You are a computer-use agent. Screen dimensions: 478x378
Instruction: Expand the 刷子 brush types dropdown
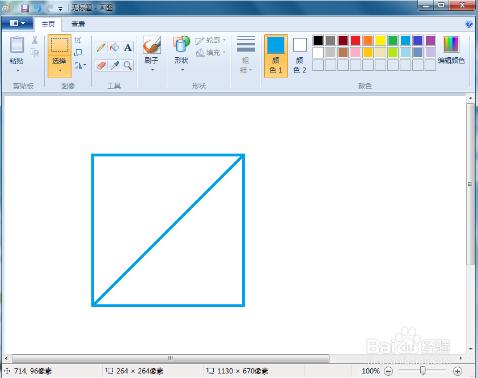(x=153, y=70)
